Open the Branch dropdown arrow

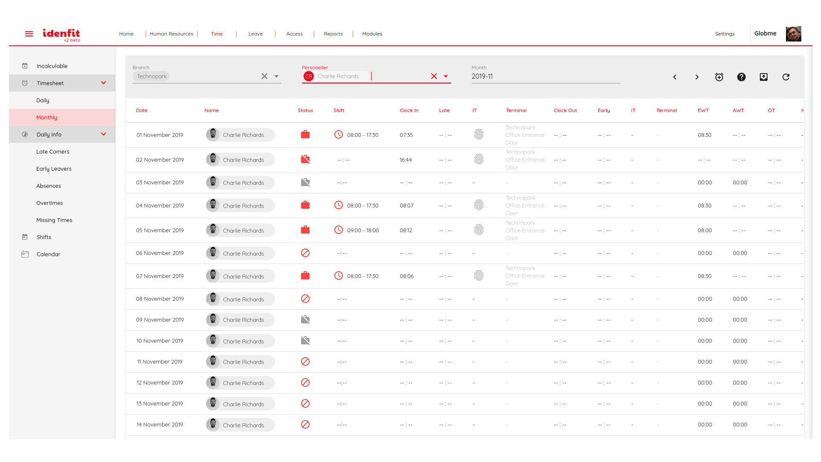point(277,76)
